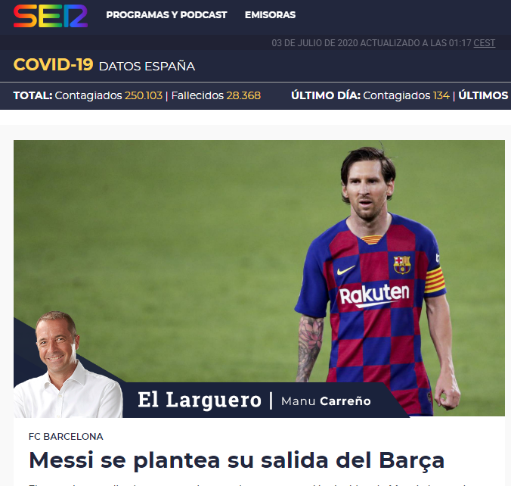Screen dimensions: 511x486
Task: Click the captain armband in the photo
Action: (435, 281)
